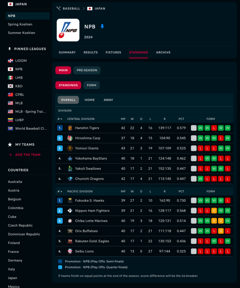
Task: Click Semi-finals promotion legend color square
Action: point(60,262)
